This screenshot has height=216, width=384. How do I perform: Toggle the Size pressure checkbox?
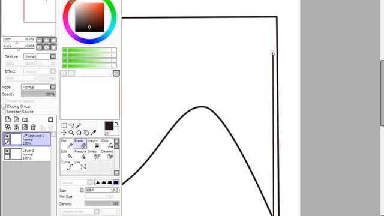click(x=82, y=190)
